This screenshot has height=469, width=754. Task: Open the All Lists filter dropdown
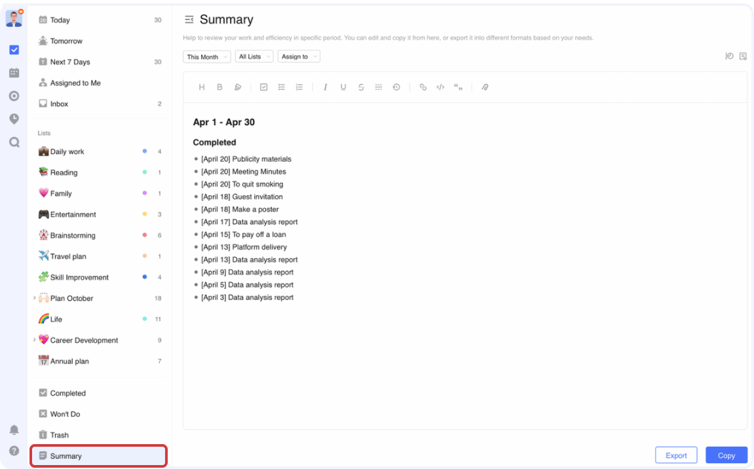254,57
